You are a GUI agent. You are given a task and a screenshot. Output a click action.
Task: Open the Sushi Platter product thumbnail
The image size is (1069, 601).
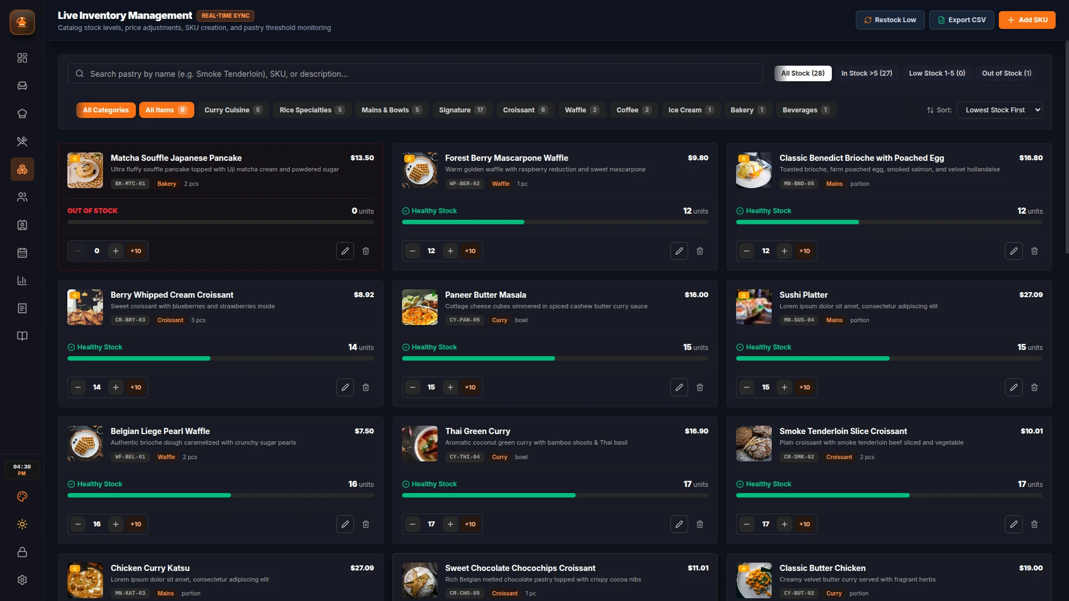click(x=754, y=307)
